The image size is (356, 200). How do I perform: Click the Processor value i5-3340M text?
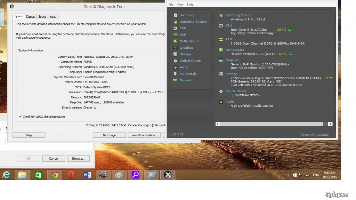point(123,92)
